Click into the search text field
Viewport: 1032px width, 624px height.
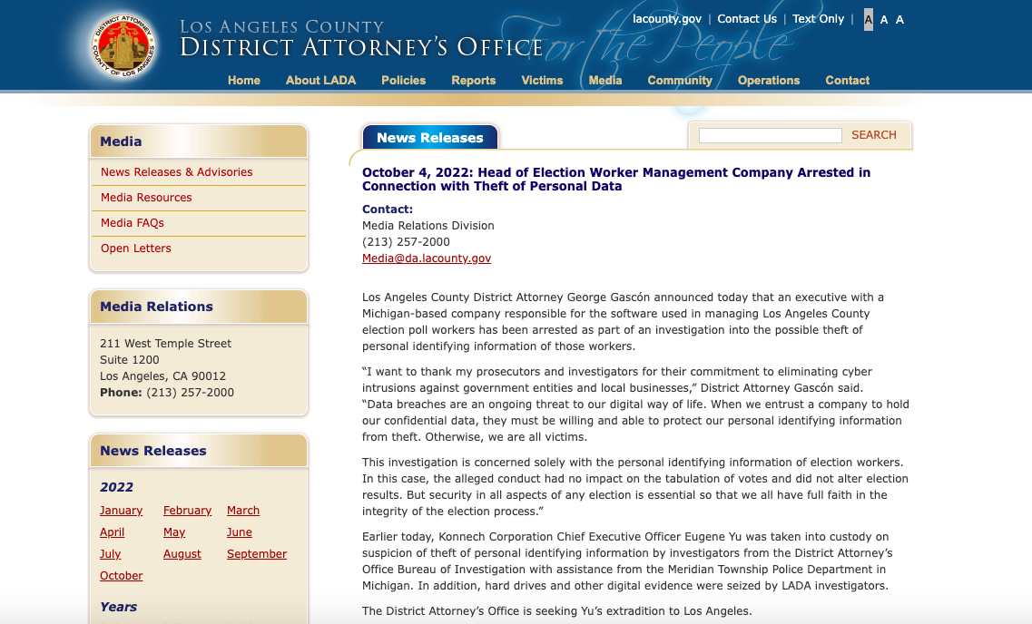[770, 135]
